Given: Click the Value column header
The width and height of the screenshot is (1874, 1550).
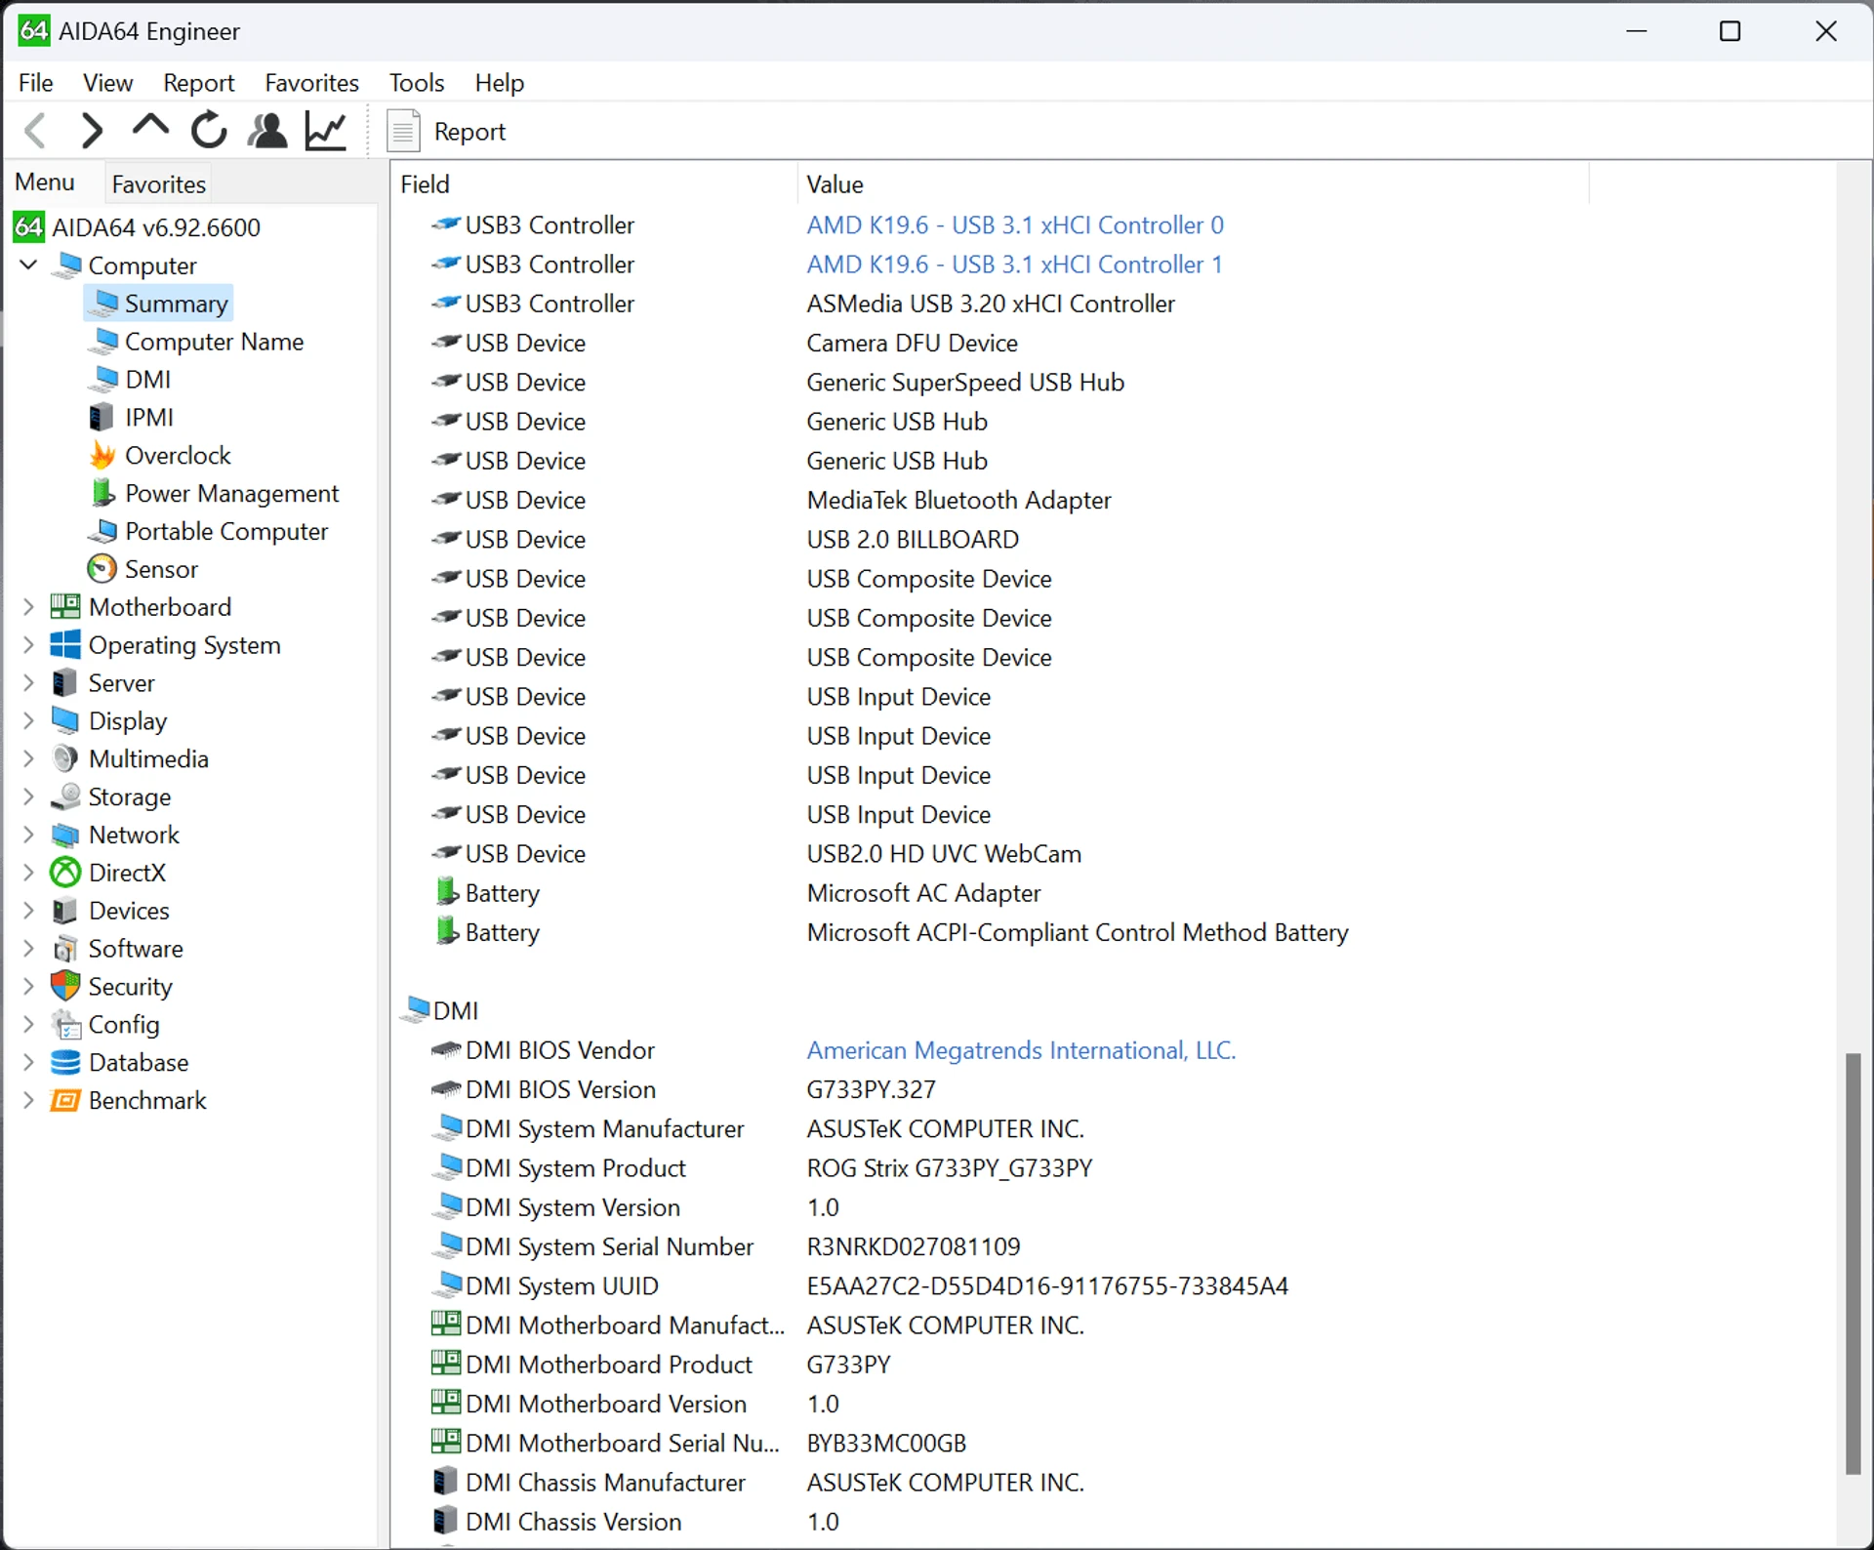Looking at the screenshot, I should (1194, 184).
